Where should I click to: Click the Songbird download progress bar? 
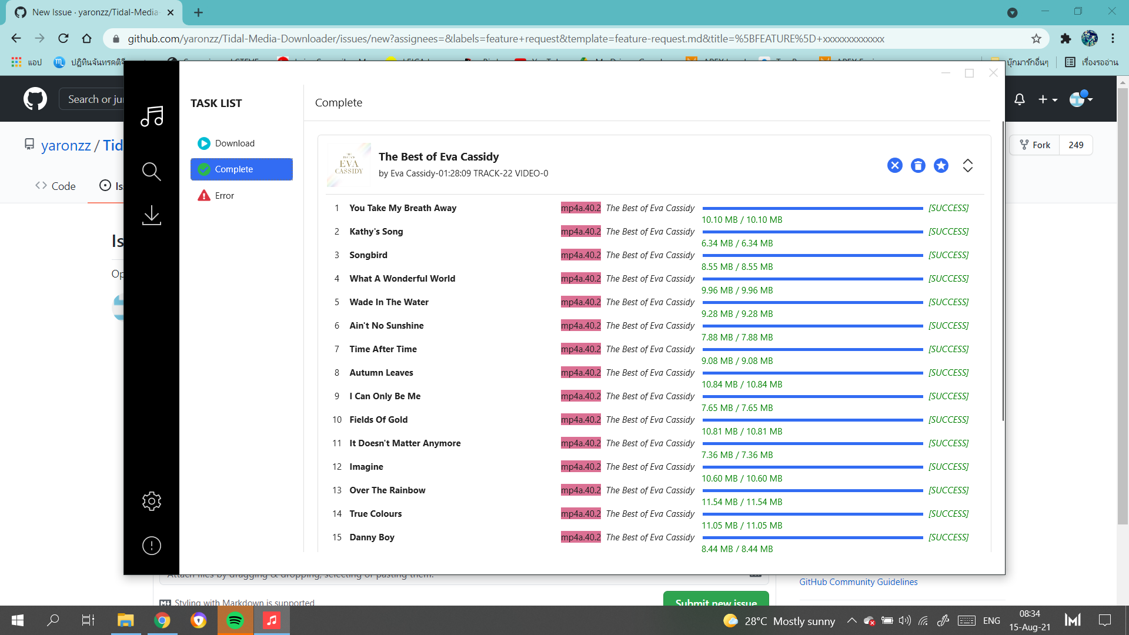(811, 255)
